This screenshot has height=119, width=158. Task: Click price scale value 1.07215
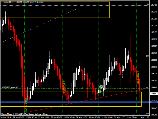coord(154,26)
